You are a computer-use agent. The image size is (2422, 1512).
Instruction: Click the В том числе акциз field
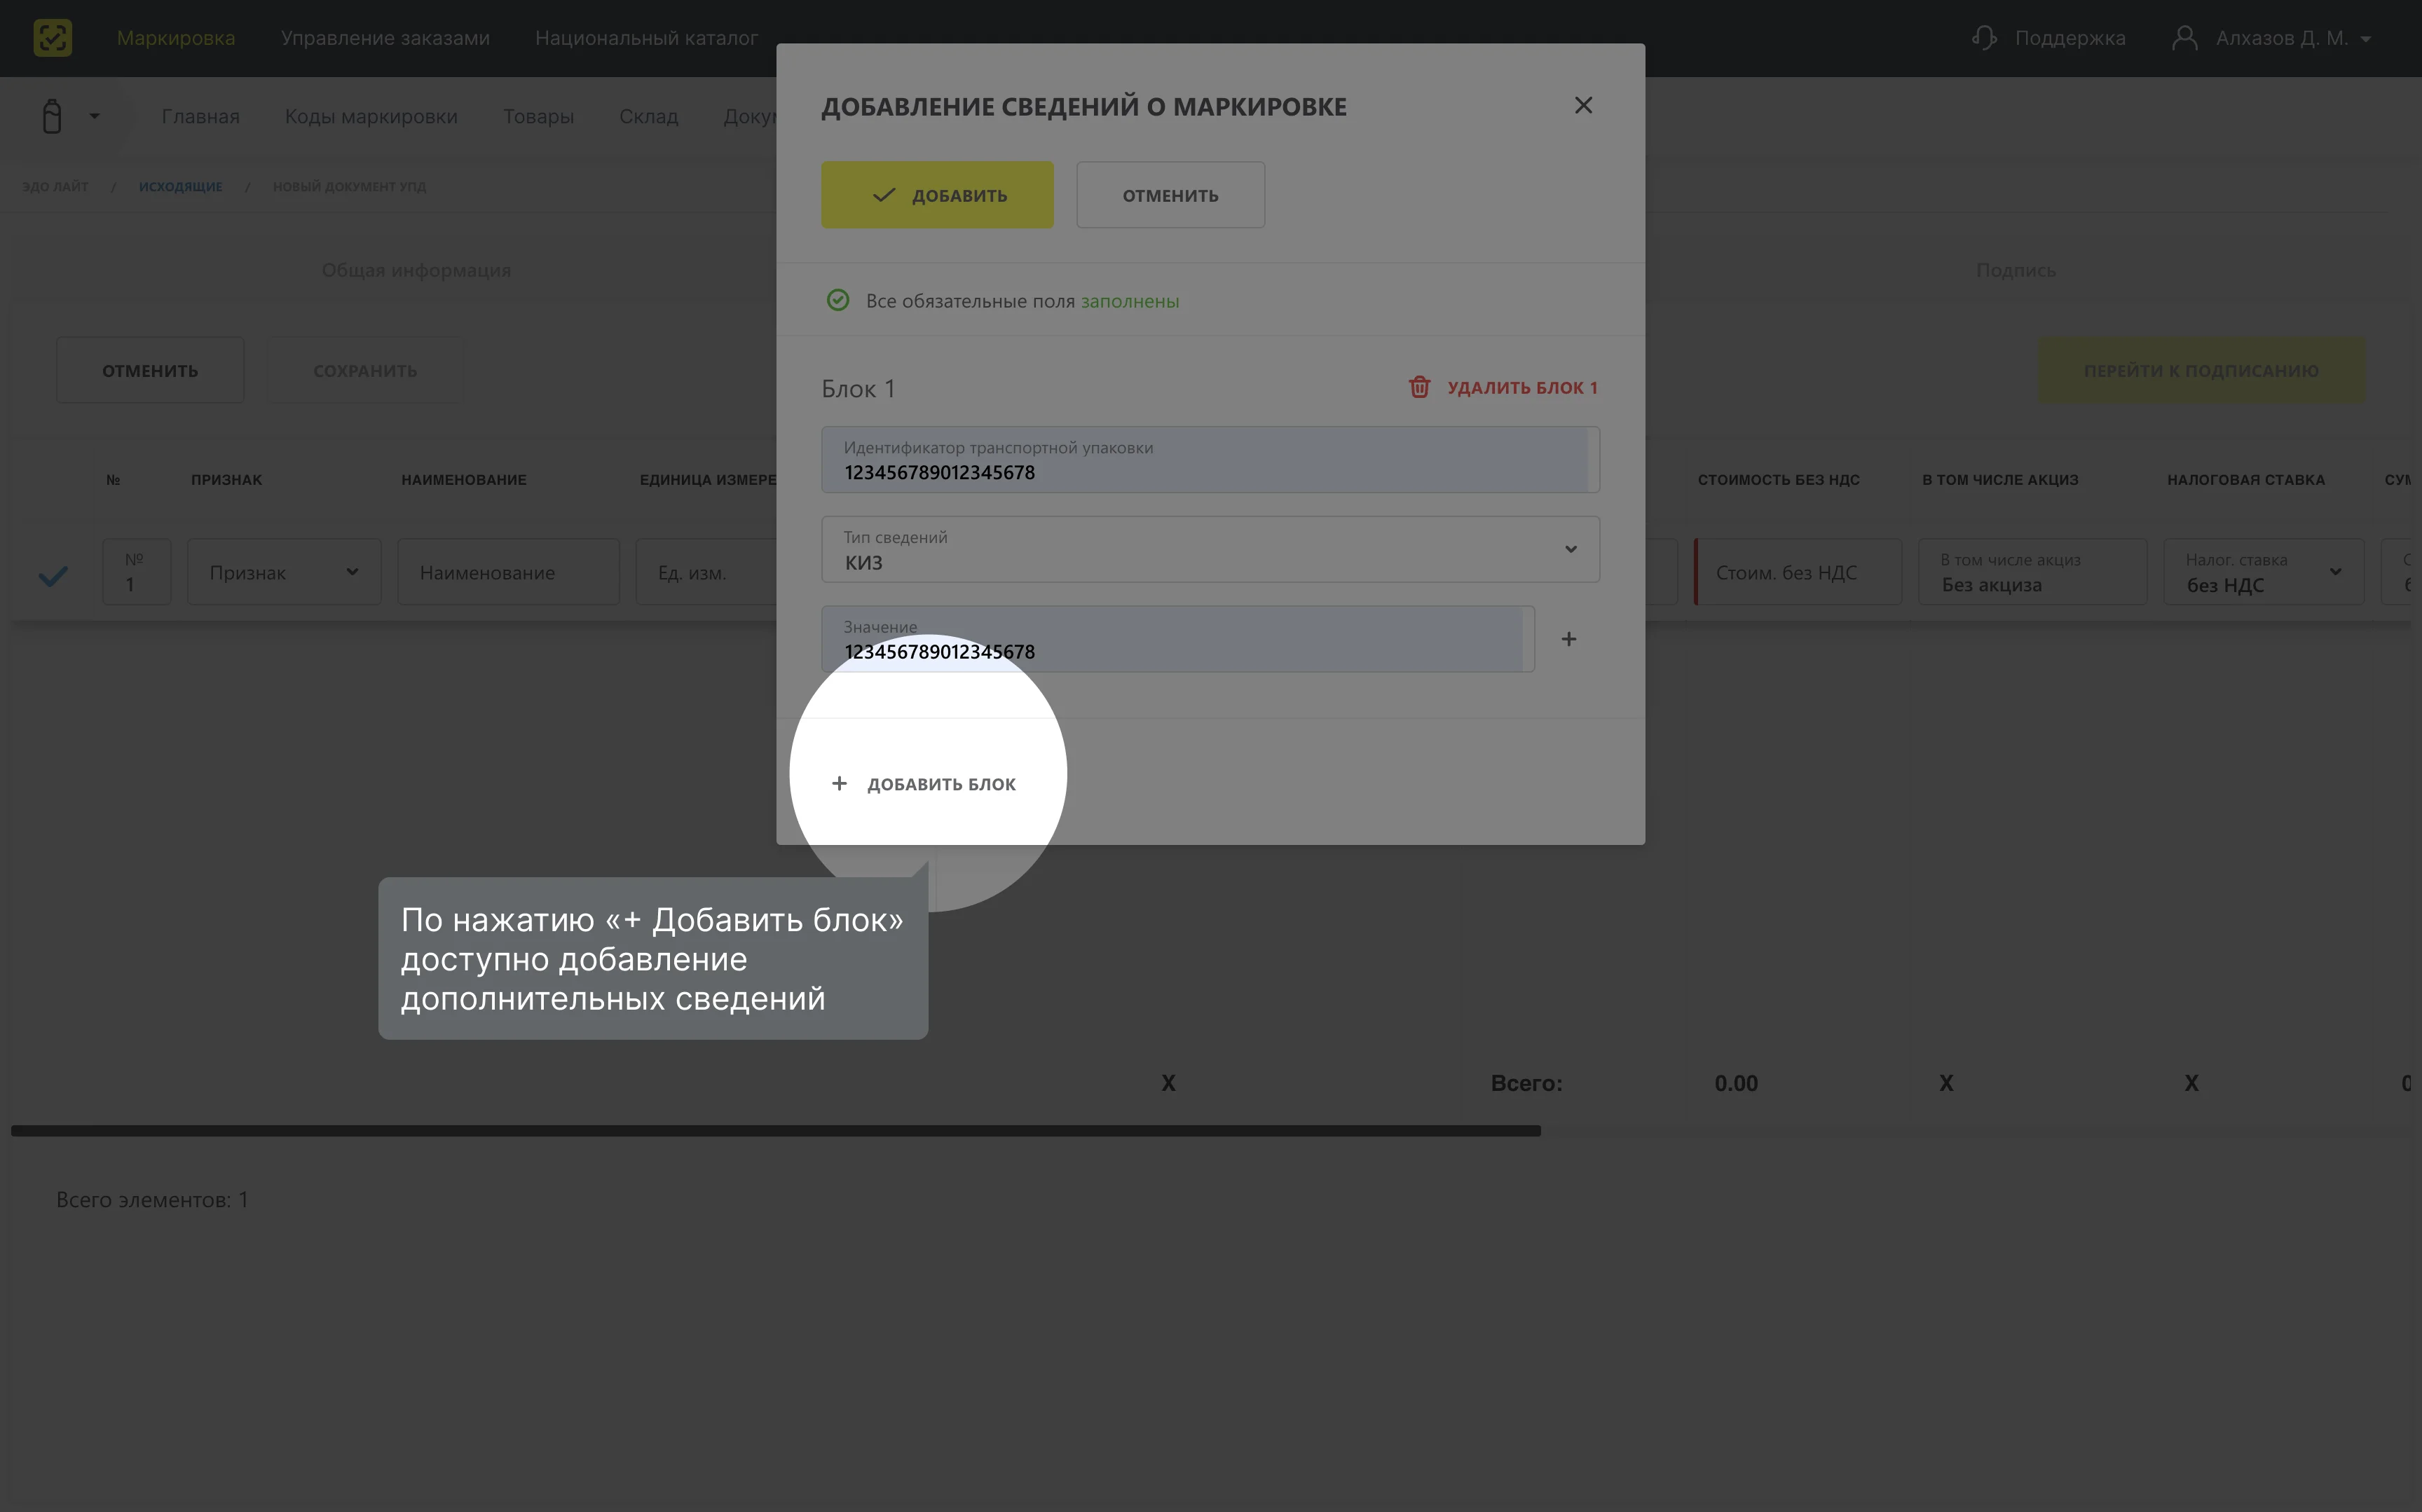tap(2032, 572)
